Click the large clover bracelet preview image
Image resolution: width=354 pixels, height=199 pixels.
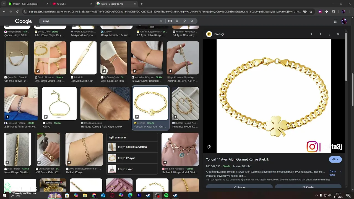click(x=274, y=96)
